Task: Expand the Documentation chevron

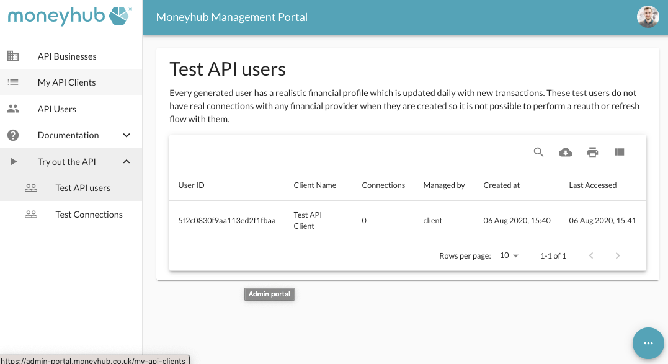Action: pos(127,135)
